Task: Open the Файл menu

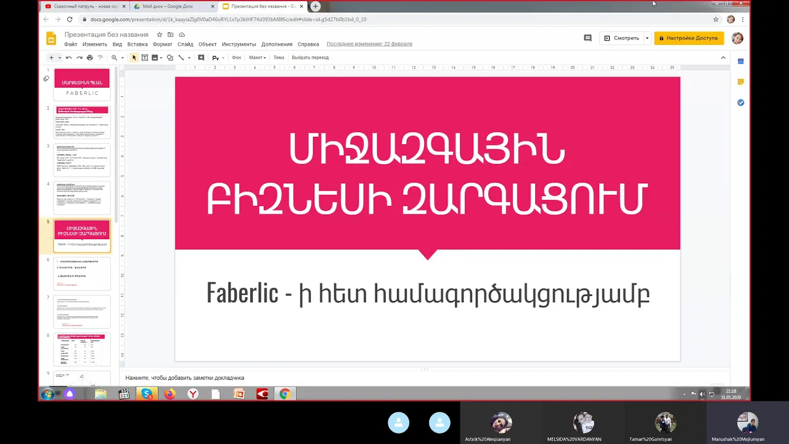Action: [x=70, y=44]
